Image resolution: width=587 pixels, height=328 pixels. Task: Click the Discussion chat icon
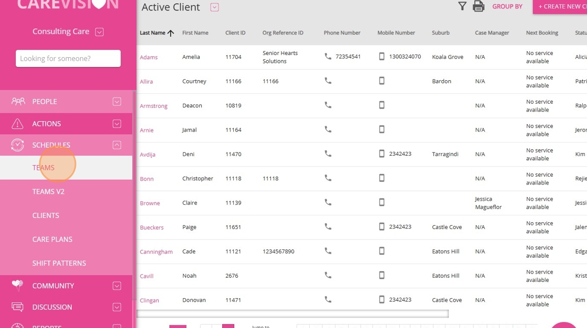tap(17, 307)
